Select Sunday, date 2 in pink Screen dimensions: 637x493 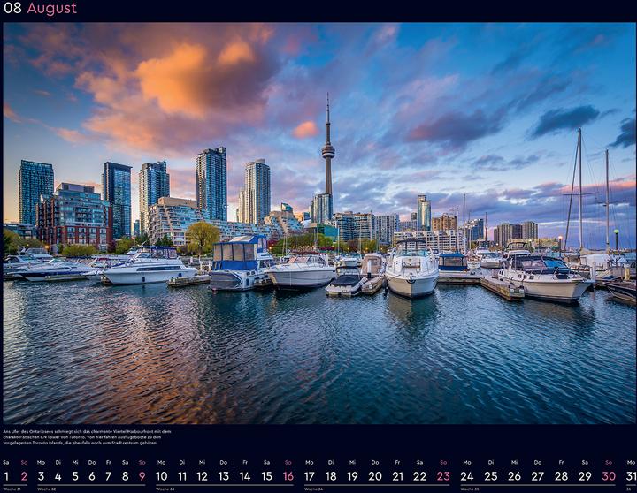pyautogui.click(x=23, y=476)
